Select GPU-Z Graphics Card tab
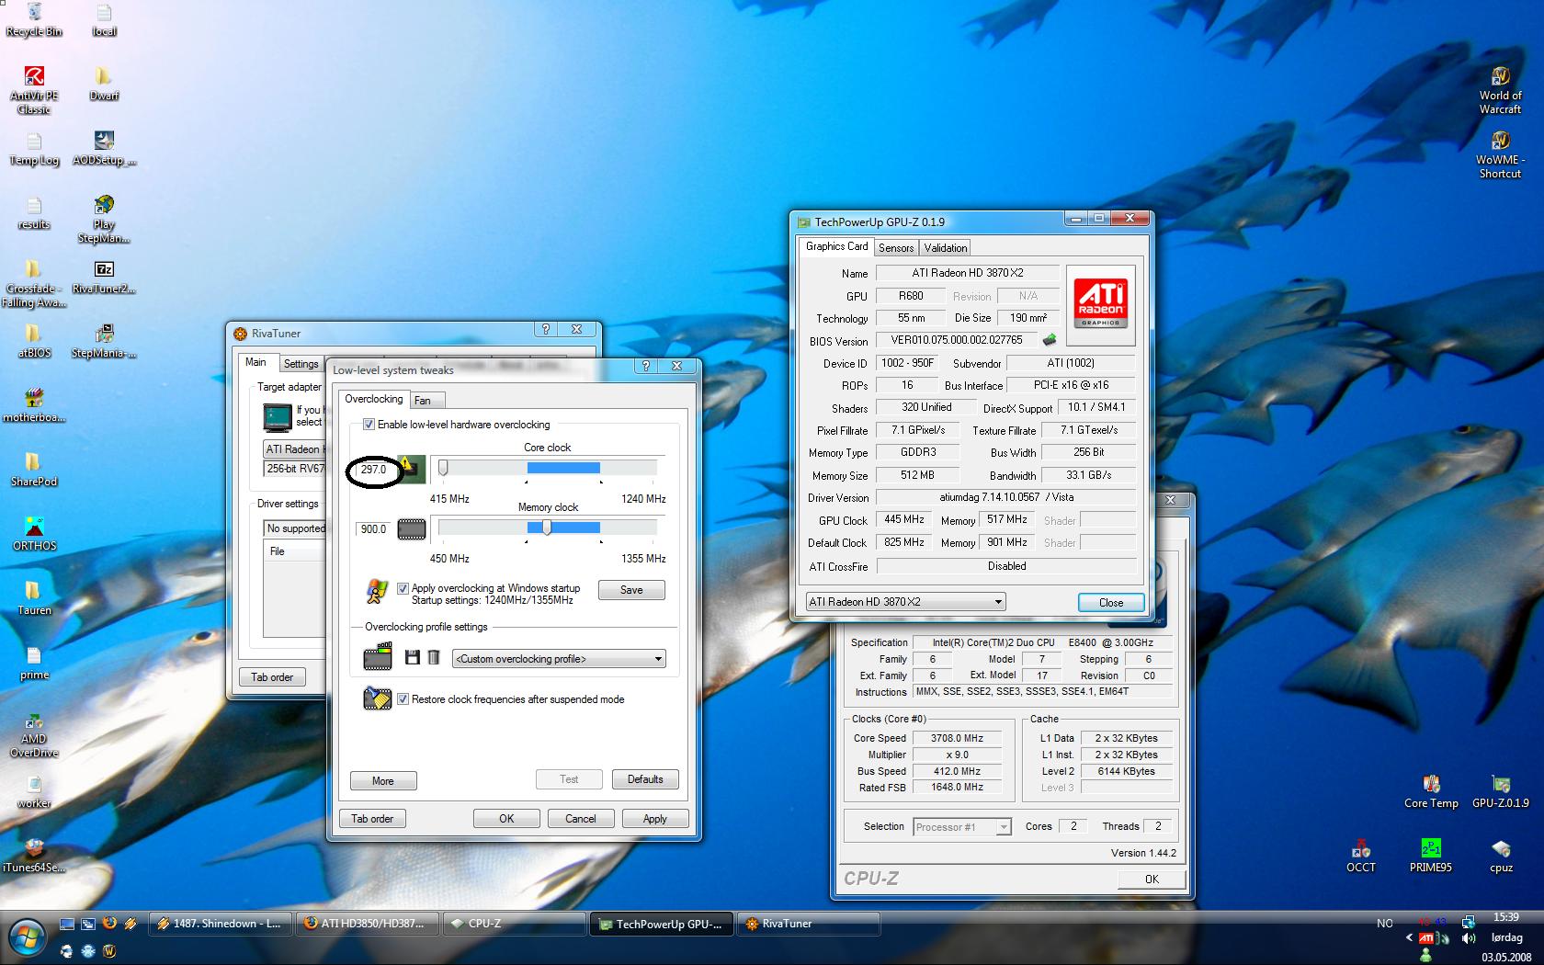Viewport: 1544px width, 965px height. 836,246
